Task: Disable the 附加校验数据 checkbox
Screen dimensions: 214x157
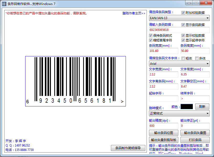Action: click(183, 13)
